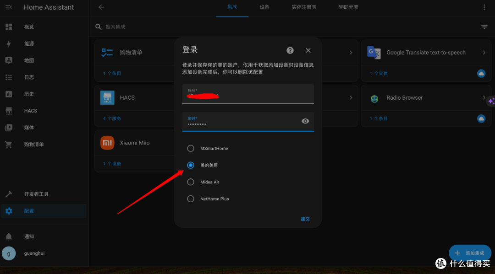495x274 pixels.
Task: Open the 能源 energy lightning icon
Action: point(9,43)
